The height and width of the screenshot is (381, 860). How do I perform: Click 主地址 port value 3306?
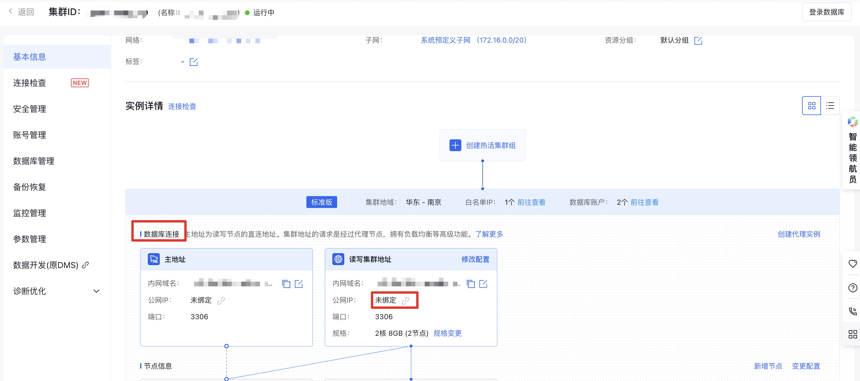click(x=199, y=317)
